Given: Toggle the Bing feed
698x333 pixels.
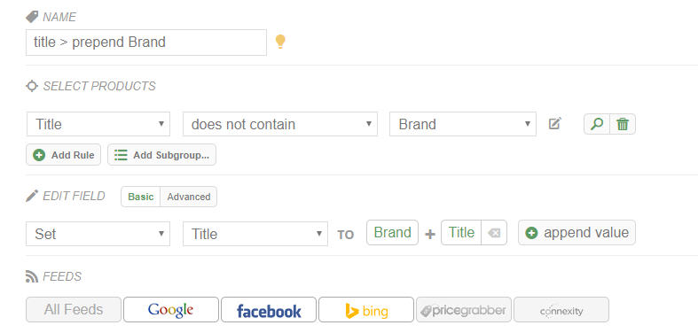Looking at the screenshot, I should (366, 309).
